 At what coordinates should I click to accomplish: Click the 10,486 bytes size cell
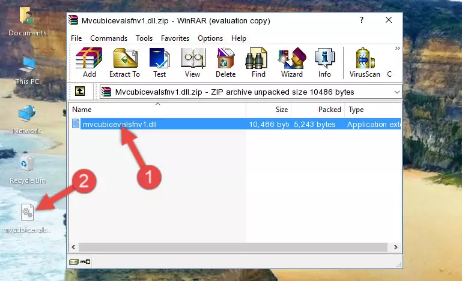point(269,125)
